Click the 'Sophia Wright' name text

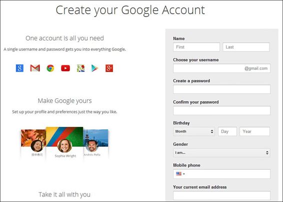tap(65, 156)
